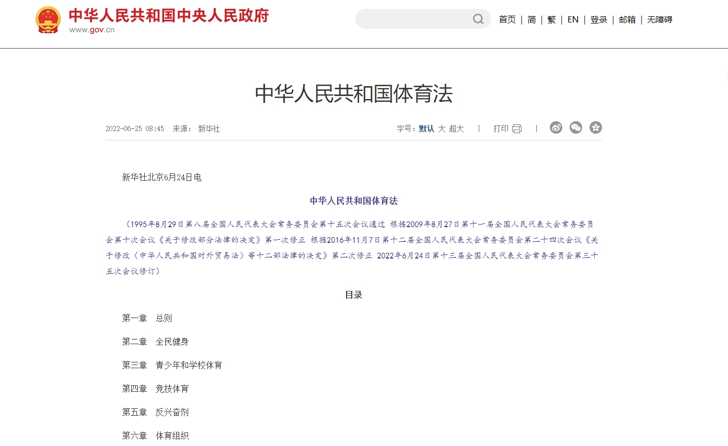Select 超大 font size option
Image resolution: width=728 pixels, height=446 pixels.
[457, 128]
